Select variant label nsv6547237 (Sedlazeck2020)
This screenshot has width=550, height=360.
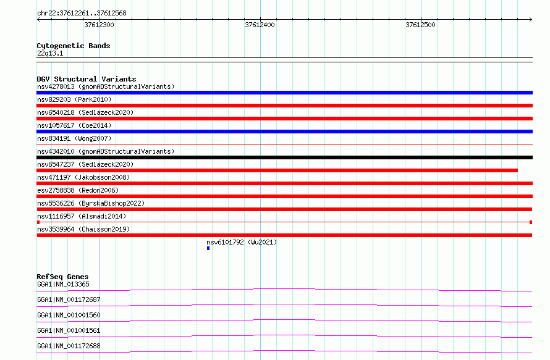[85, 164]
